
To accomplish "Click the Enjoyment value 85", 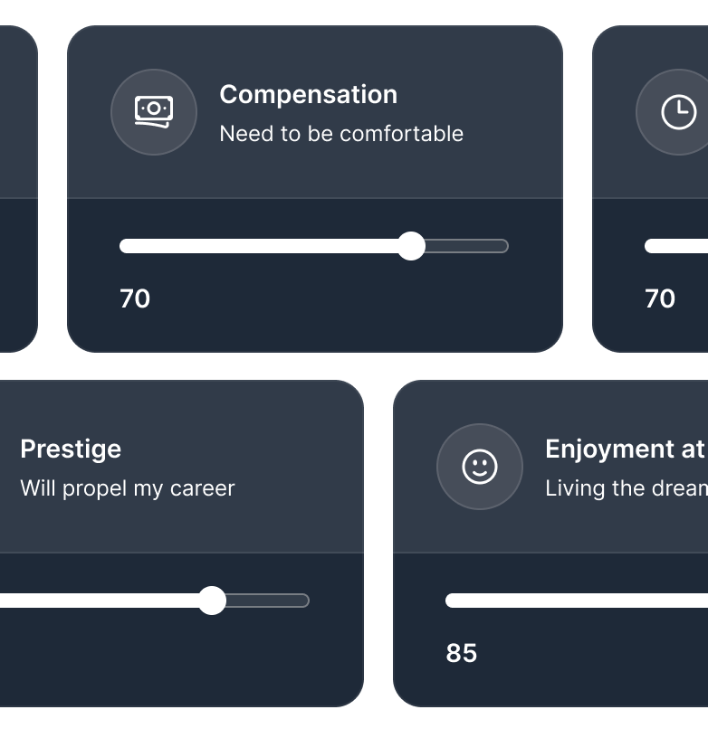I will [x=462, y=653].
